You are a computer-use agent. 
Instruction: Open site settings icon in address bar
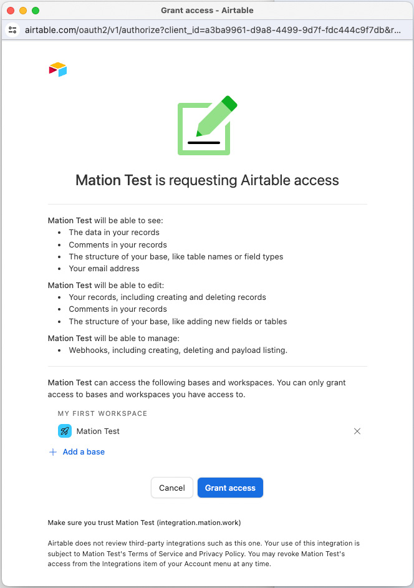point(12,30)
